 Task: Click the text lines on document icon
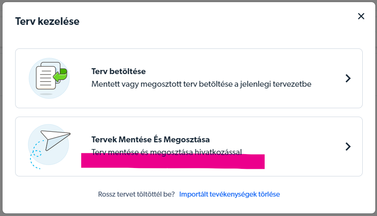pyautogui.click(x=46, y=78)
